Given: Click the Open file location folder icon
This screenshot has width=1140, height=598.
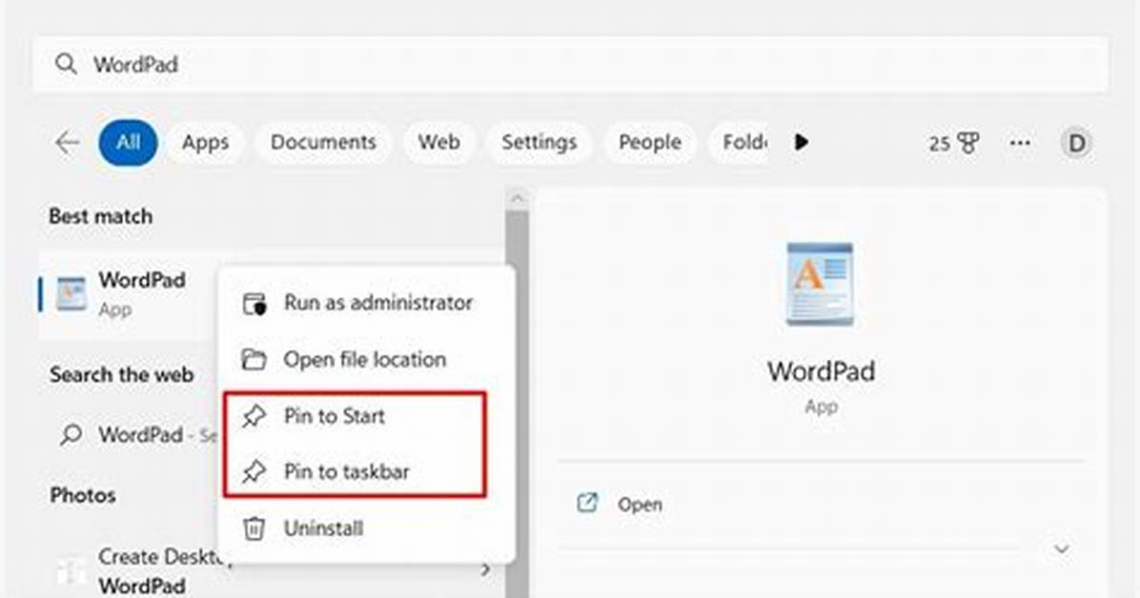Looking at the screenshot, I should pos(254,360).
